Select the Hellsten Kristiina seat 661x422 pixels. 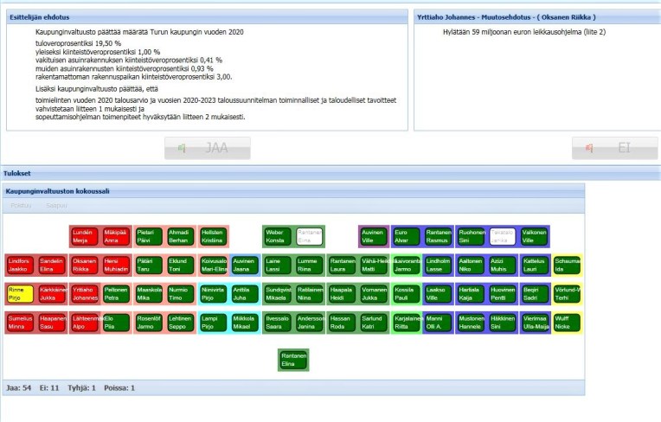point(212,236)
